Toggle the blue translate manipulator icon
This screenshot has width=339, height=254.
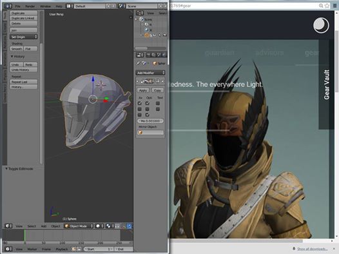pyautogui.click(x=129, y=226)
